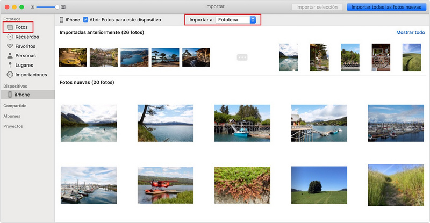Screen dimensions: 430x223
Task: Open Fotos library icon in sidebar
Action: (x=10, y=27)
